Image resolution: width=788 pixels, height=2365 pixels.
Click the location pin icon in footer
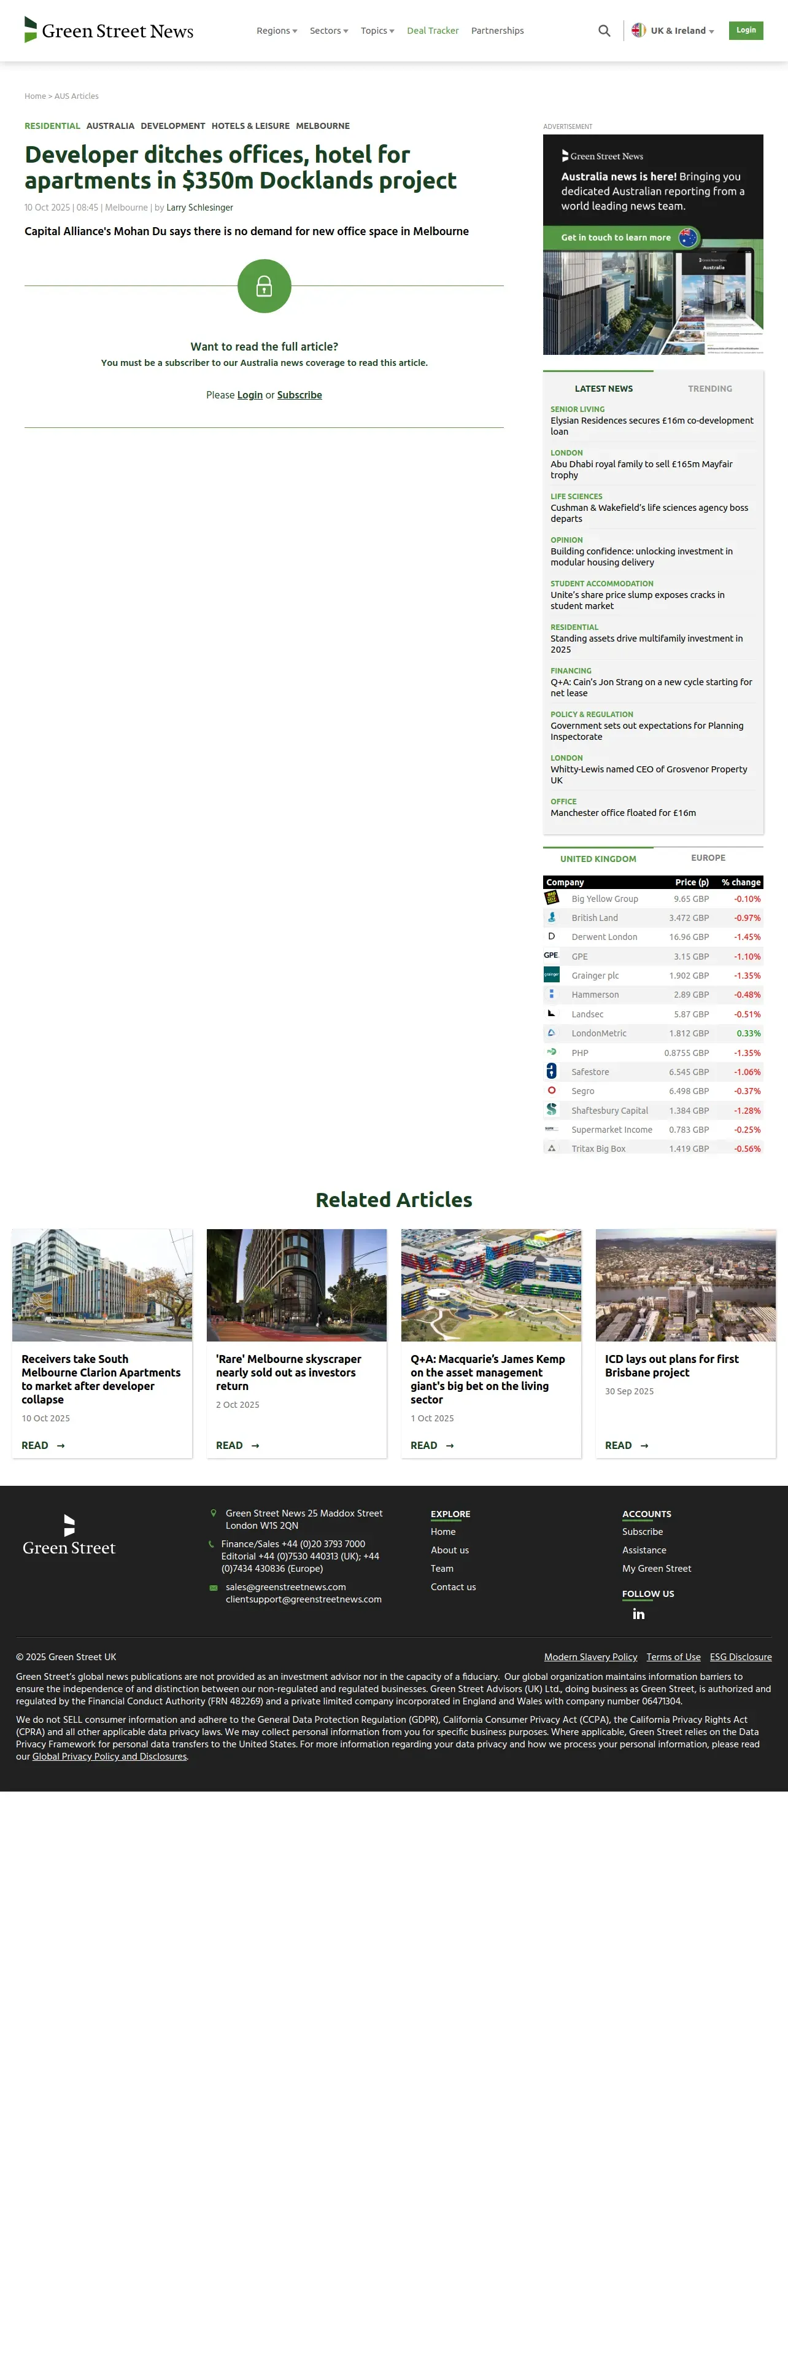(x=214, y=1513)
